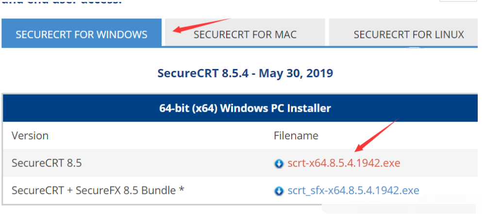Image resolution: width=485 pixels, height=220 pixels.
Task: Click download icon beside scrt_sfx-x64.8.5.4.1942.exe
Action: tap(279, 191)
